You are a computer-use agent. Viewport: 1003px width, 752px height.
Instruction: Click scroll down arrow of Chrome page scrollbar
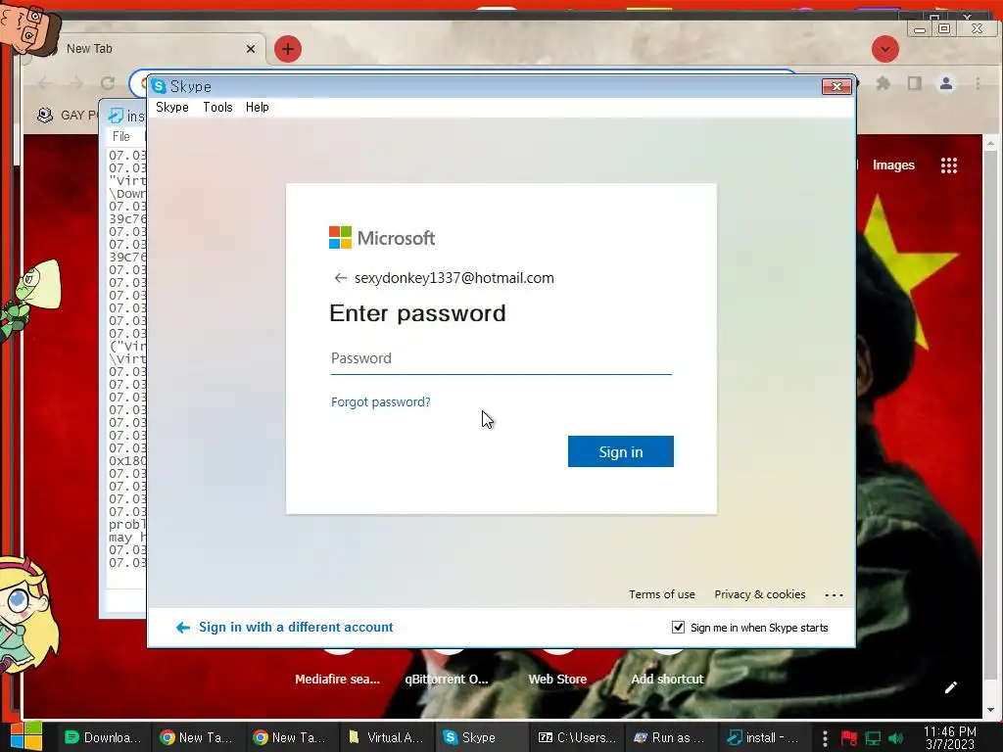(991, 710)
